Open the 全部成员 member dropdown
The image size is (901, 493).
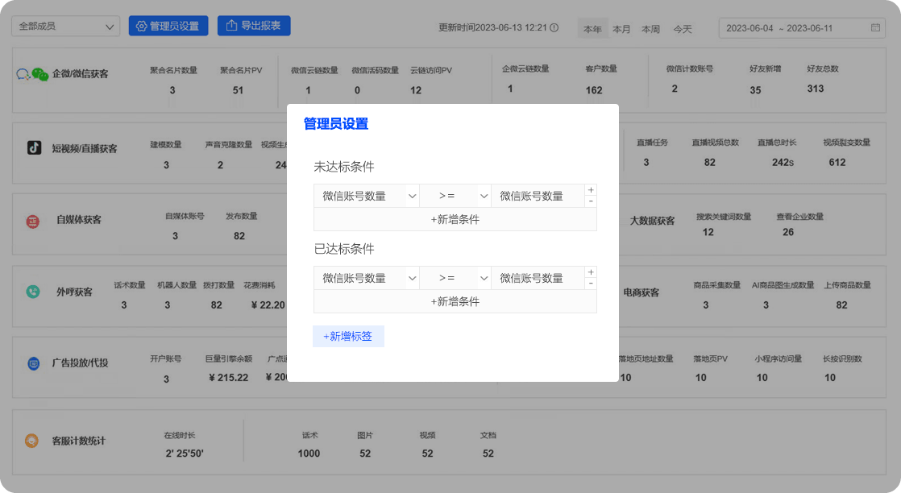click(x=65, y=27)
